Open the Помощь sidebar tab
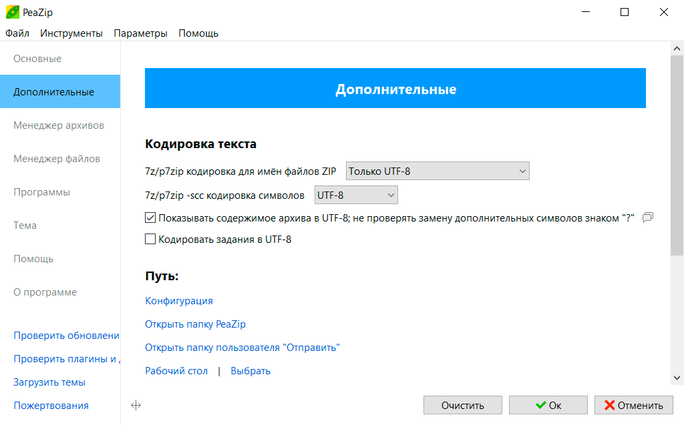The height and width of the screenshot is (425, 684). click(x=60, y=258)
